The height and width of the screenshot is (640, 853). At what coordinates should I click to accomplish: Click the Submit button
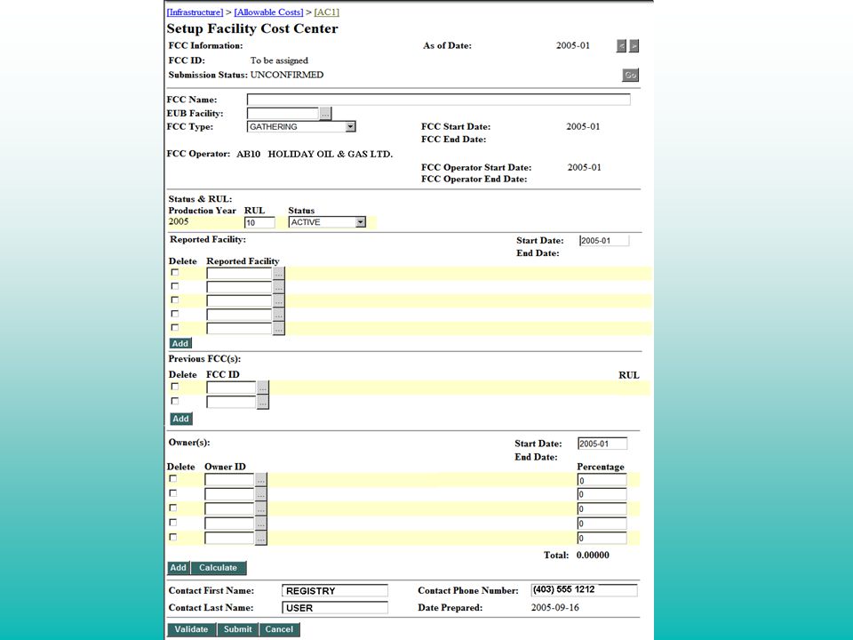point(238,629)
